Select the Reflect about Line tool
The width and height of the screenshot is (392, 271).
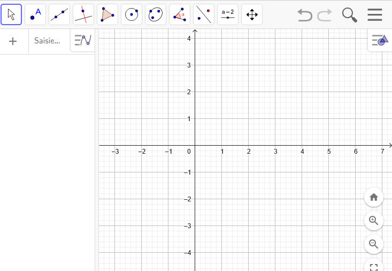click(204, 14)
